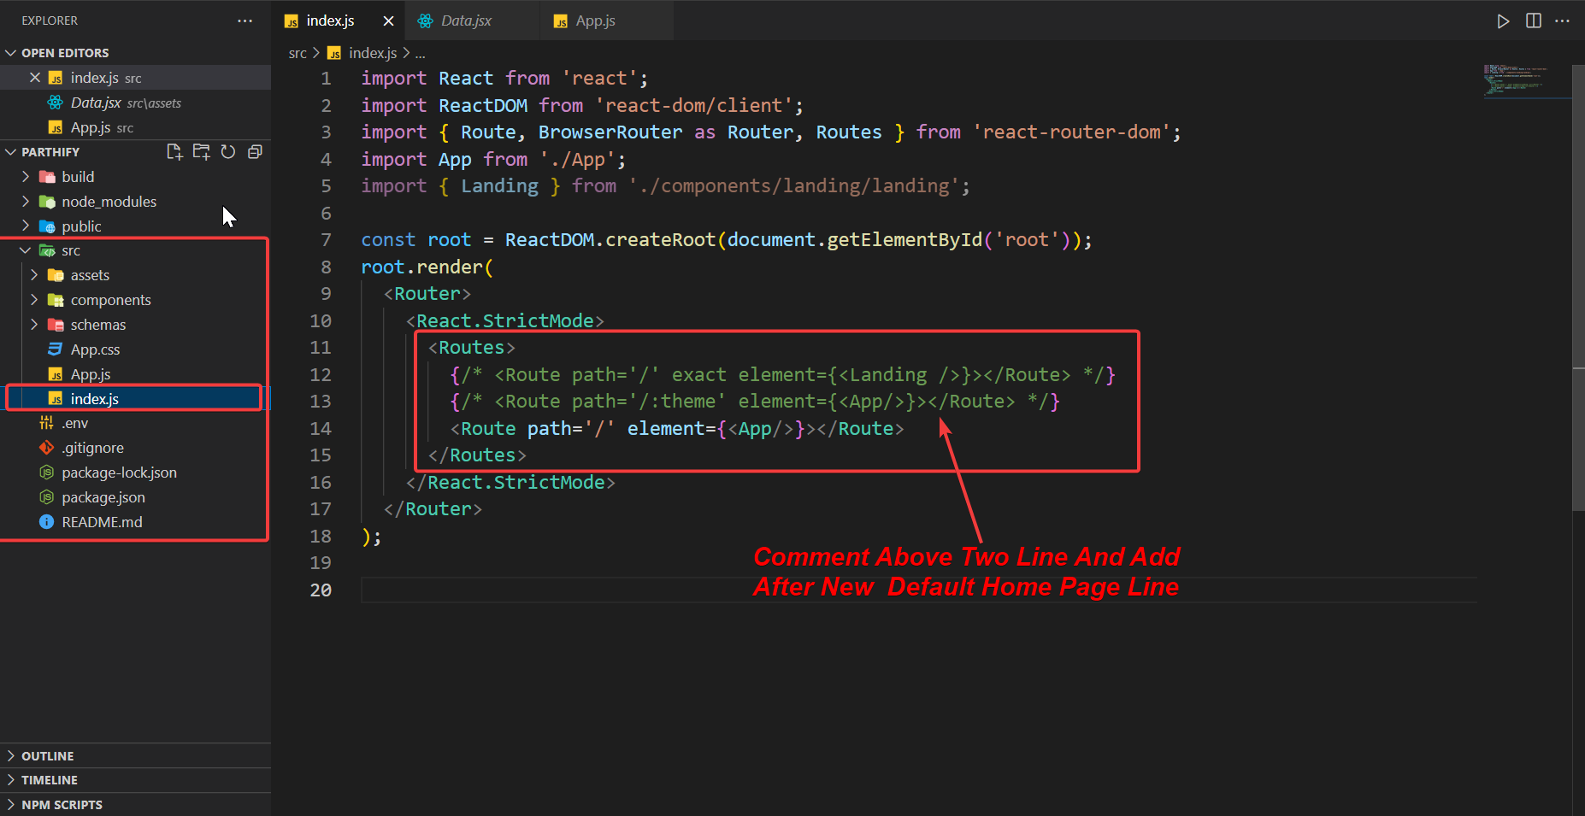Switch to the App.js tab

(x=594, y=20)
